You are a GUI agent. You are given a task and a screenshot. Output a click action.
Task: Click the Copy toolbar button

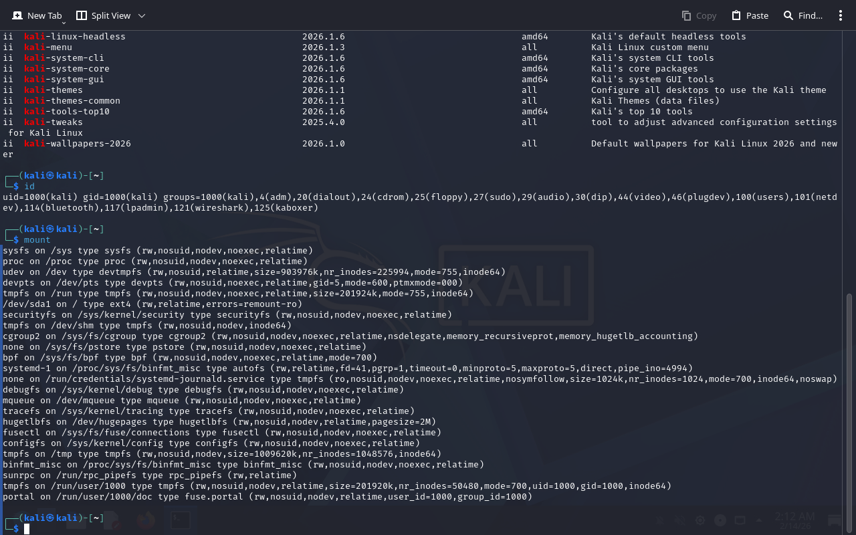[x=698, y=15]
